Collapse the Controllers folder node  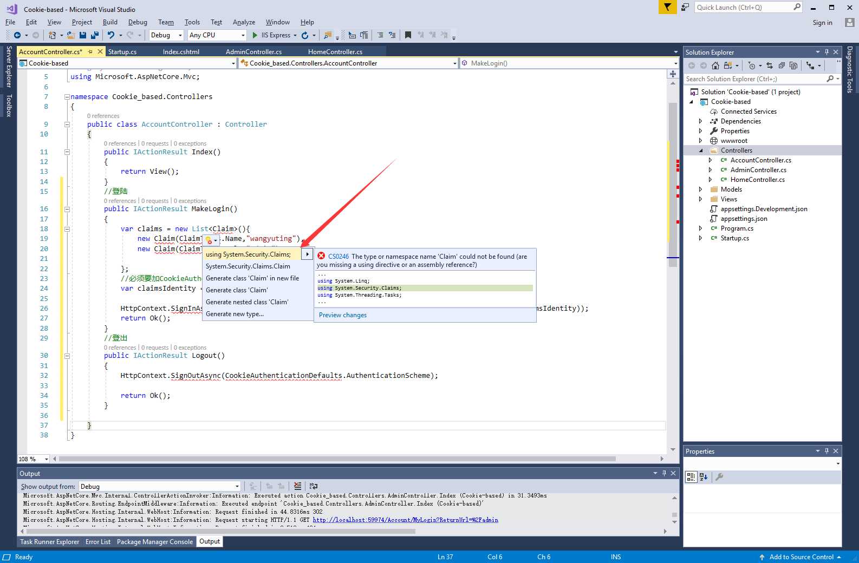coord(700,150)
